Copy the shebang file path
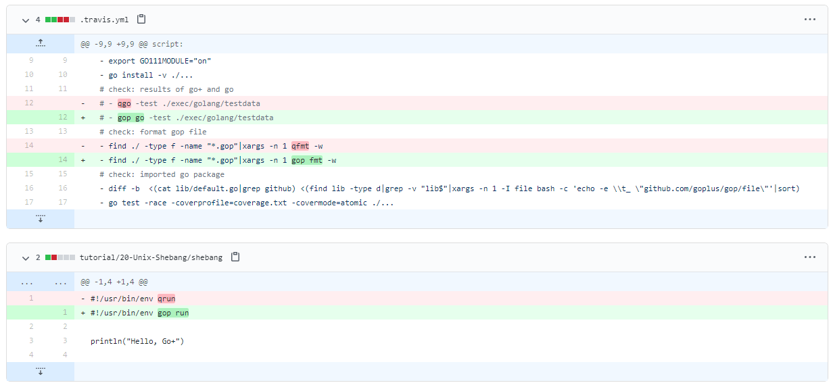 pyautogui.click(x=235, y=257)
